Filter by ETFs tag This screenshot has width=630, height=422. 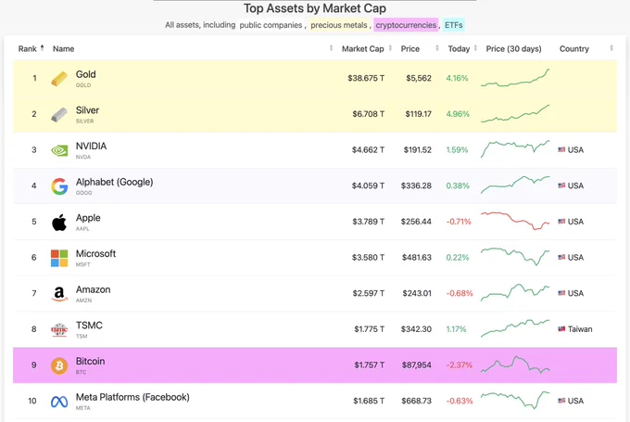(x=454, y=25)
